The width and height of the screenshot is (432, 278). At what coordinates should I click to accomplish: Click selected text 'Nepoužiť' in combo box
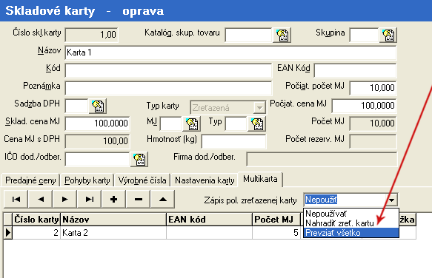(x=322, y=200)
